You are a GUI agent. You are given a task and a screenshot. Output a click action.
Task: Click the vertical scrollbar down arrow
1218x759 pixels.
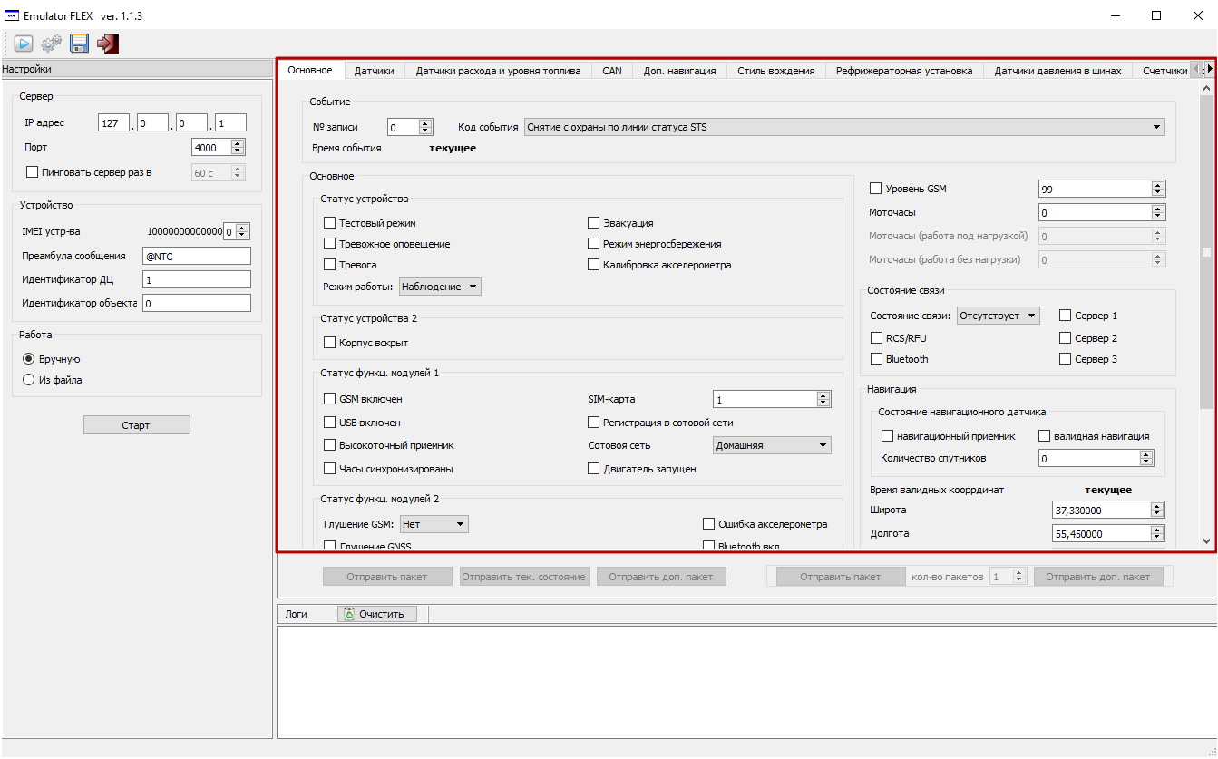click(x=1206, y=541)
